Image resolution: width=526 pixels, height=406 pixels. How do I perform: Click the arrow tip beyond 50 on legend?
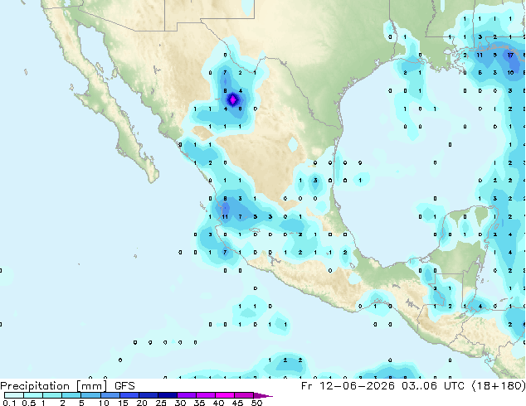pos(263,396)
